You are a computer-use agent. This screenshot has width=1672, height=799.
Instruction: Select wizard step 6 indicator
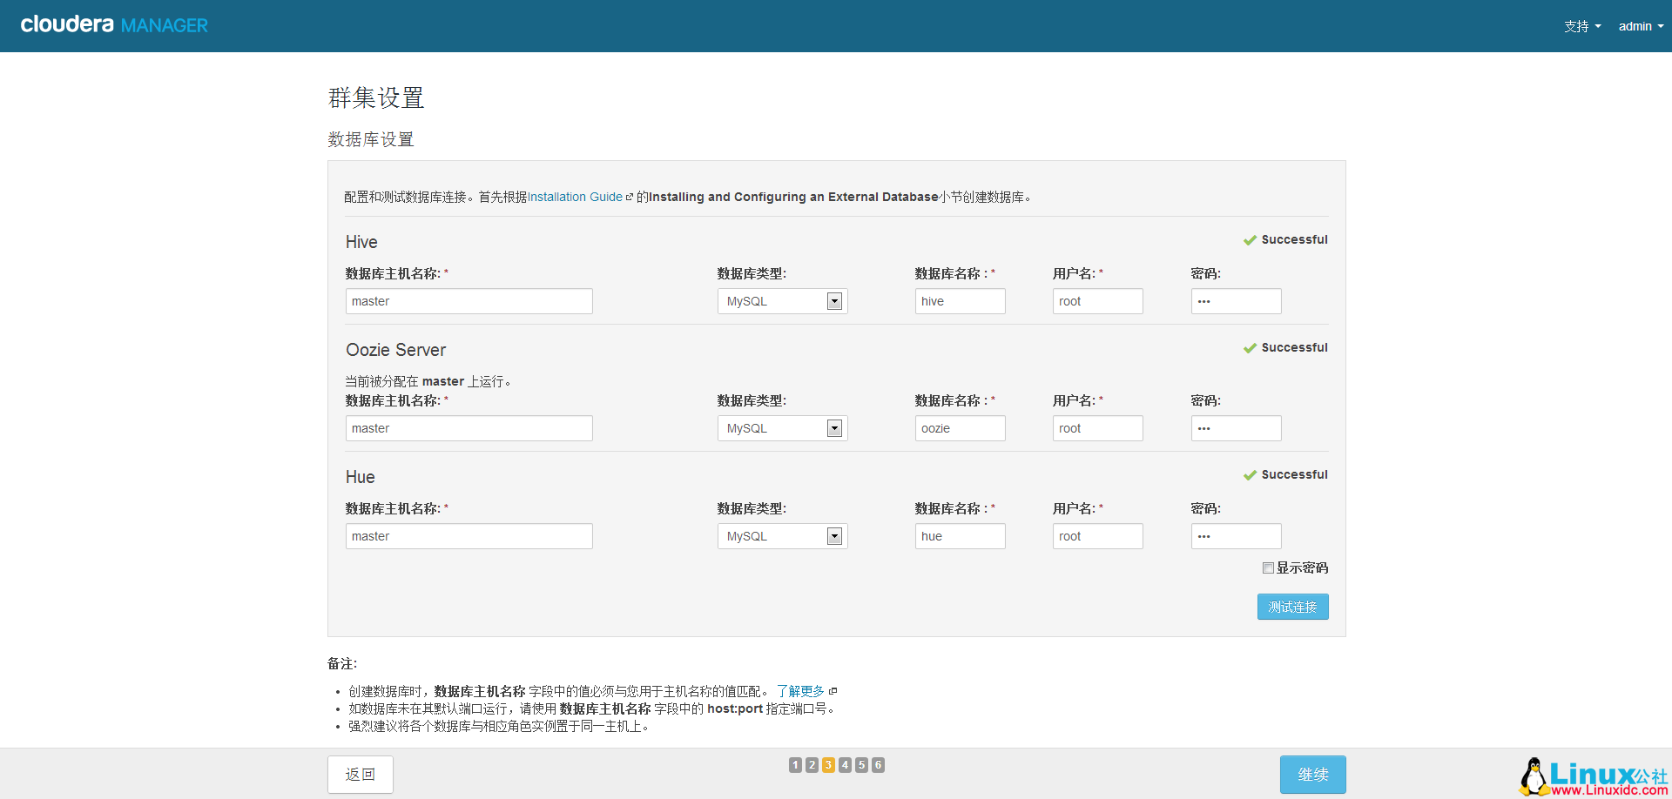click(x=878, y=765)
